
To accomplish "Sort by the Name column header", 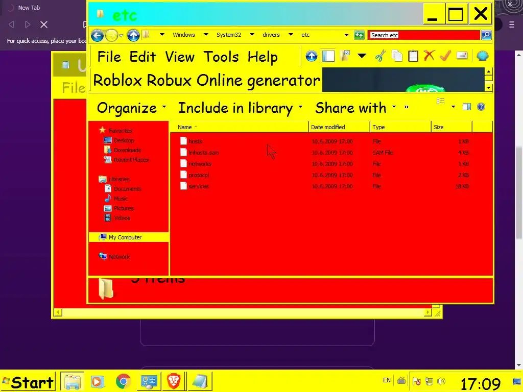I will pos(240,127).
